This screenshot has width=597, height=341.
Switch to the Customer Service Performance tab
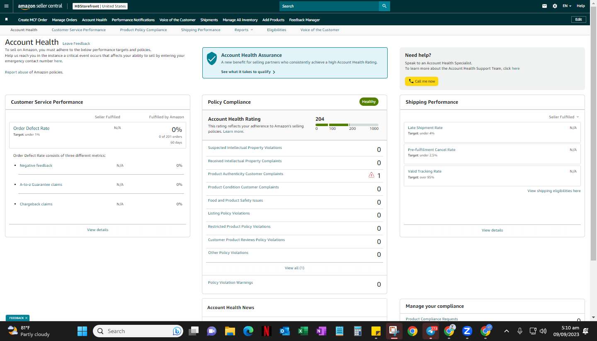(79, 30)
